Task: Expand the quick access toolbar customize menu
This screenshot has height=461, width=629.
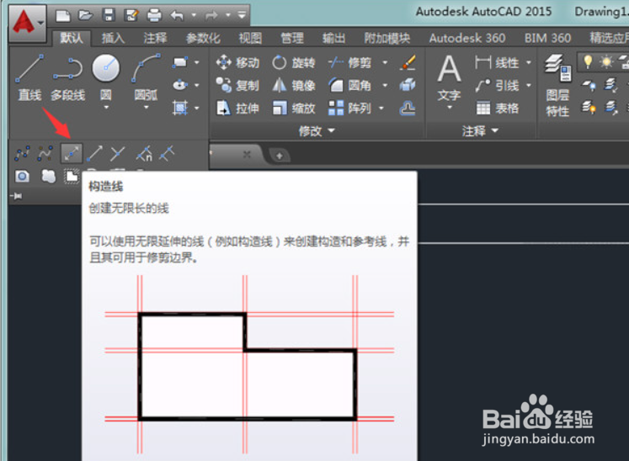Action: pyautogui.click(x=242, y=15)
